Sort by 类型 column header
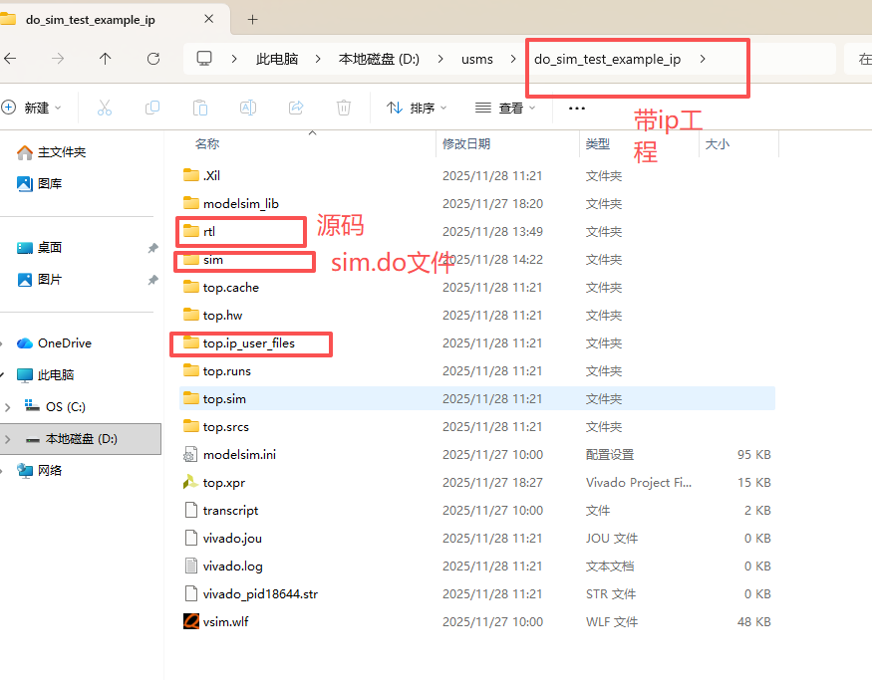This screenshot has width=872, height=680. [x=598, y=144]
